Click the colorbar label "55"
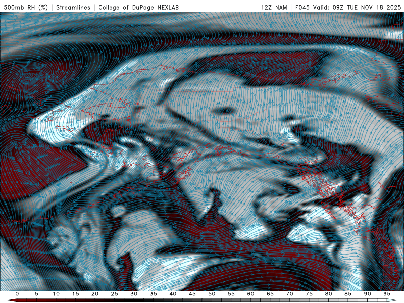 click(x=231, y=294)
